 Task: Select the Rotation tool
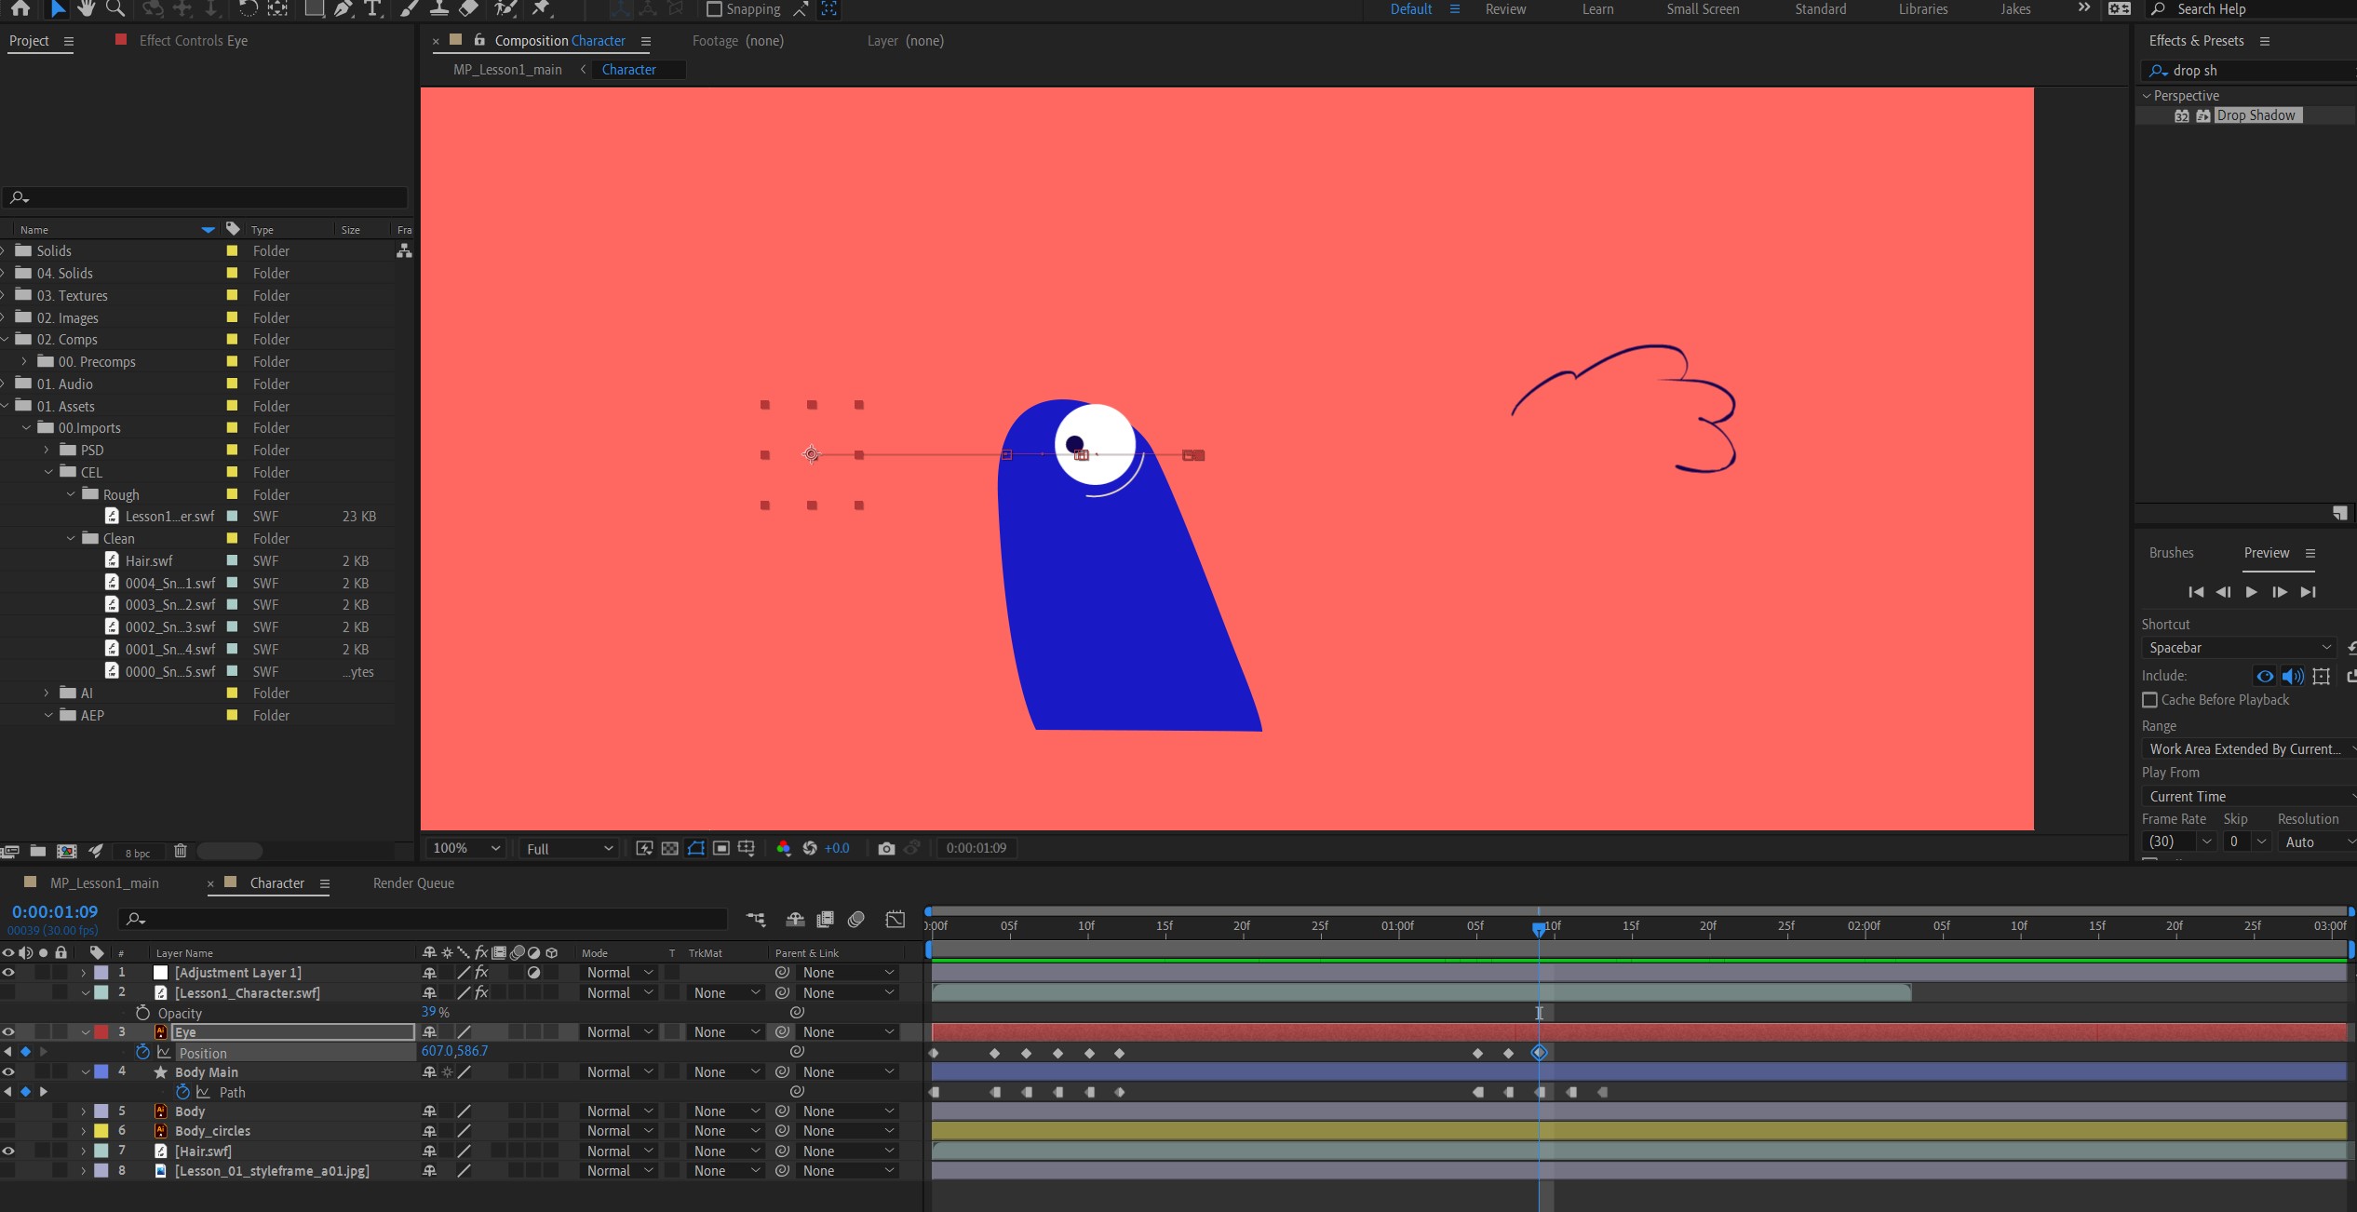coord(247,9)
